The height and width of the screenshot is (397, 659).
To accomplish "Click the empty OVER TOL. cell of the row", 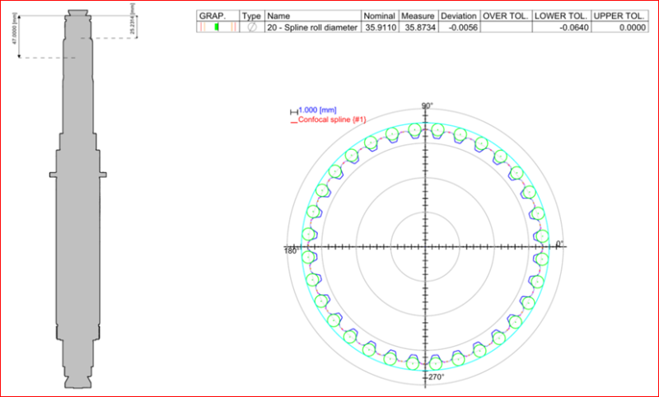I will pos(506,27).
